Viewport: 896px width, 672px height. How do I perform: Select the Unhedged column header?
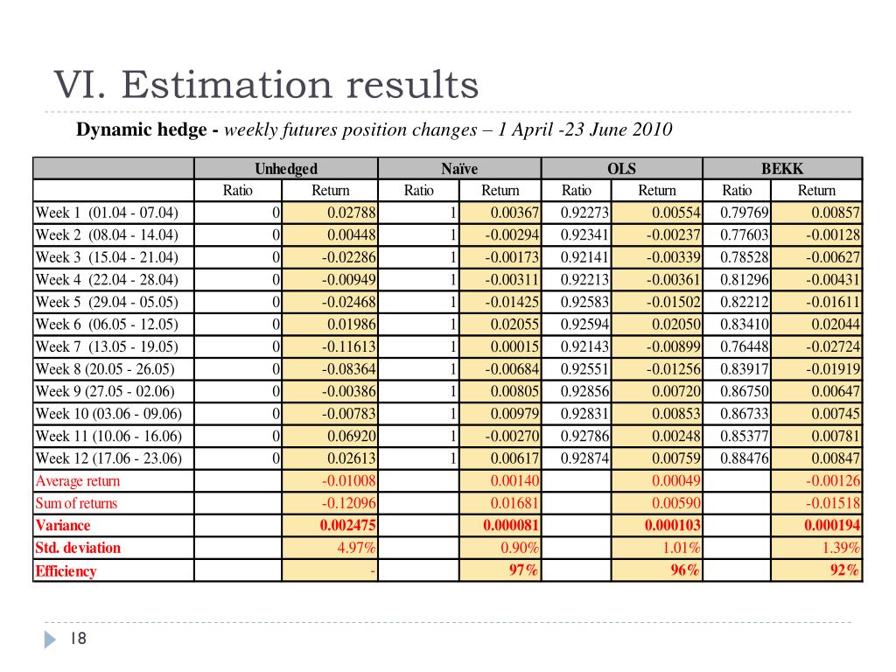tap(286, 169)
